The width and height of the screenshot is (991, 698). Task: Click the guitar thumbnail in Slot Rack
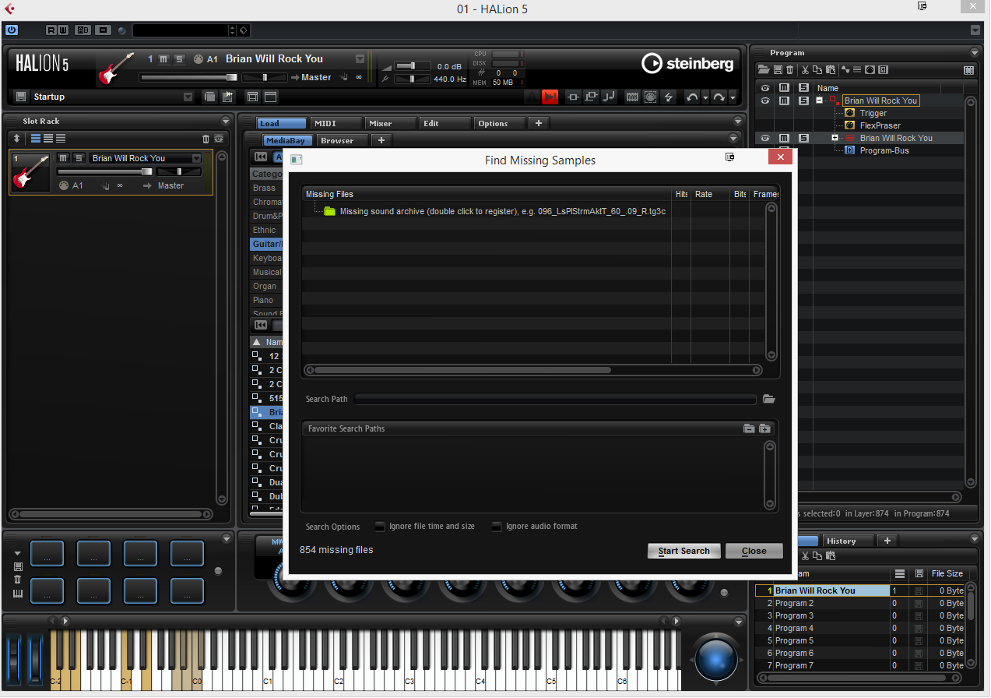pyautogui.click(x=30, y=172)
